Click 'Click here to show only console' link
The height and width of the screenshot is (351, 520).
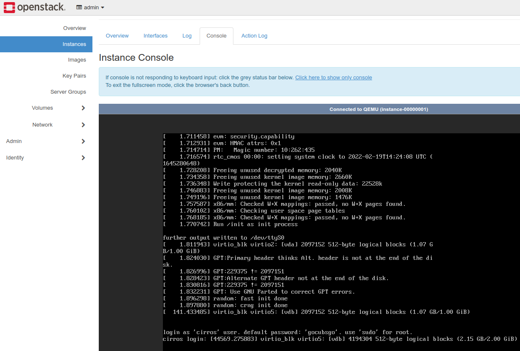[x=333, y=78]
